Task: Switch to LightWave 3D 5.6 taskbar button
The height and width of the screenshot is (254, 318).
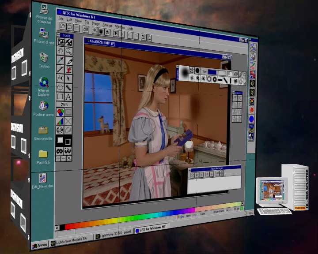Action: [x=114, y=234]
